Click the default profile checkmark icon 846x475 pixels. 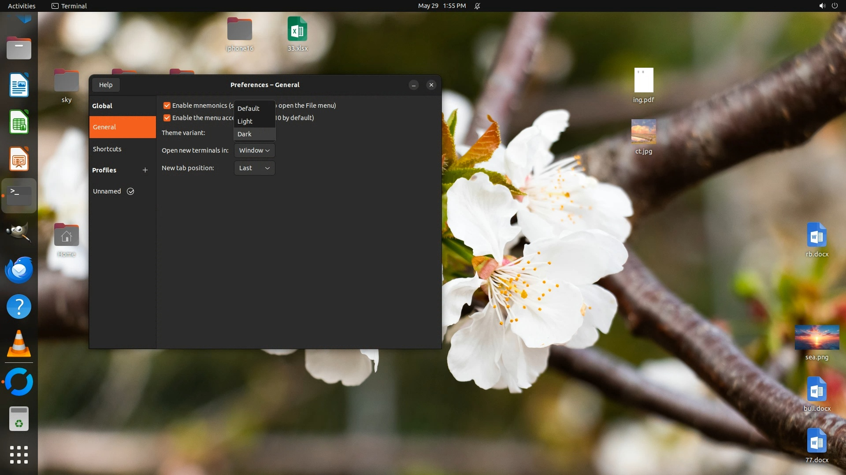click(x=130, y=191)
